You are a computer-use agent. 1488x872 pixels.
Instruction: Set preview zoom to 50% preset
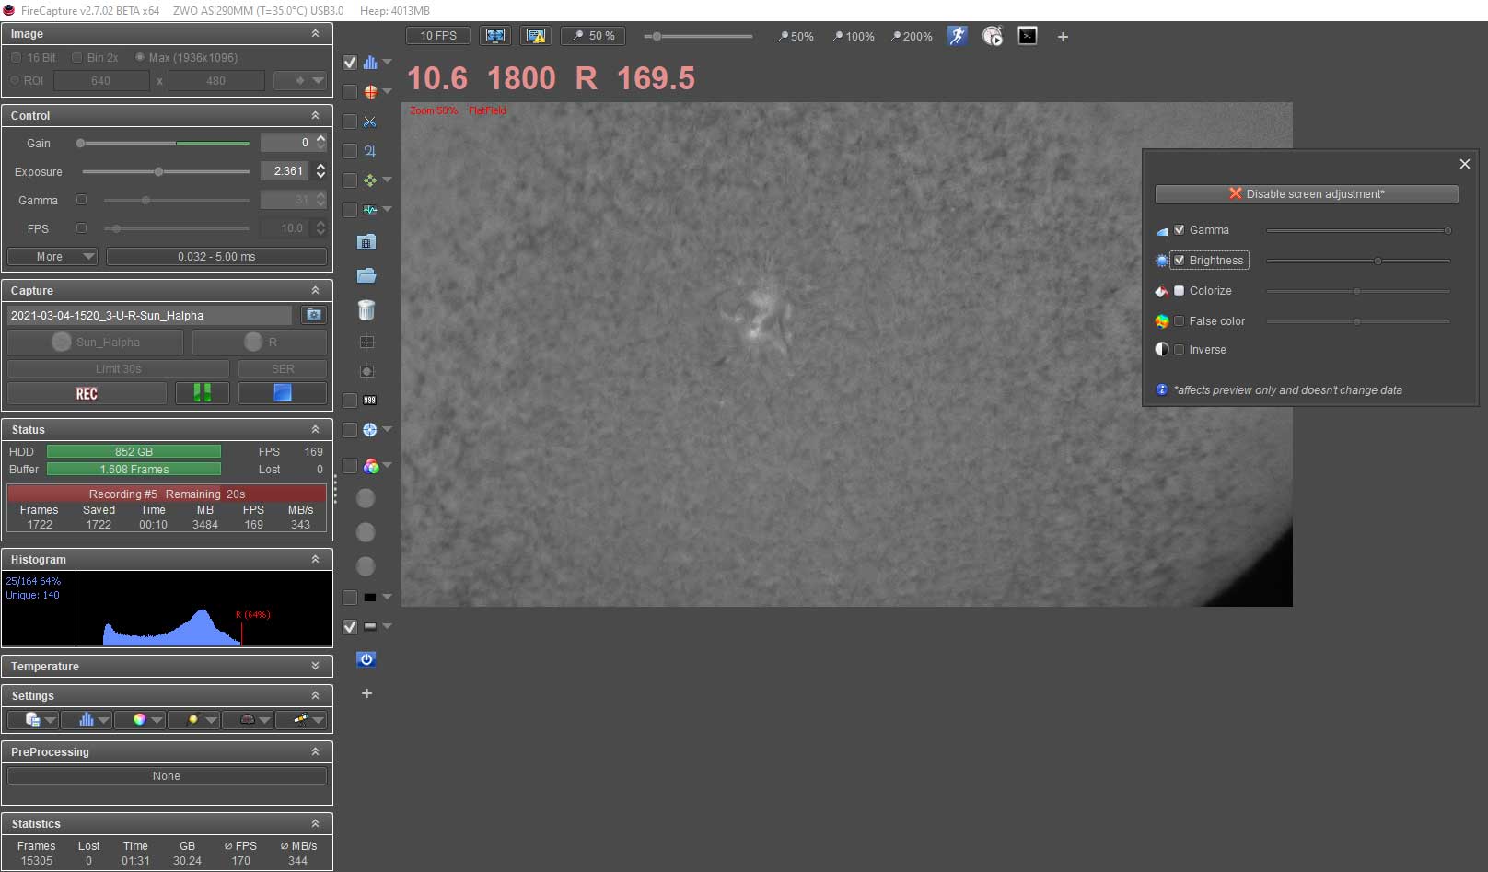[x=796, y=37]
